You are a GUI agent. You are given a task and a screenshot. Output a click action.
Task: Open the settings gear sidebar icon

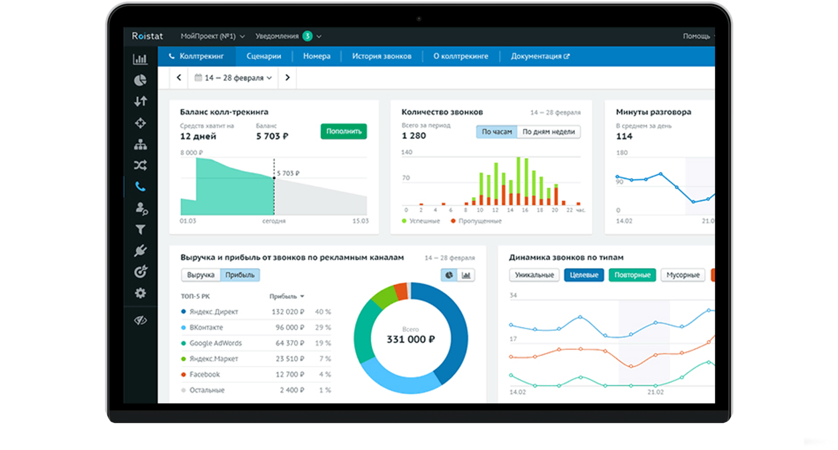[x=140, y=293]
